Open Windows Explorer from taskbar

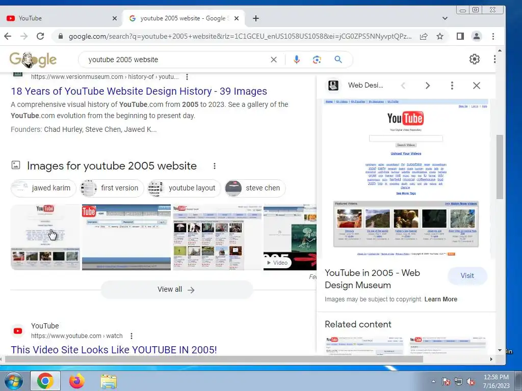[x=109, y=381]
